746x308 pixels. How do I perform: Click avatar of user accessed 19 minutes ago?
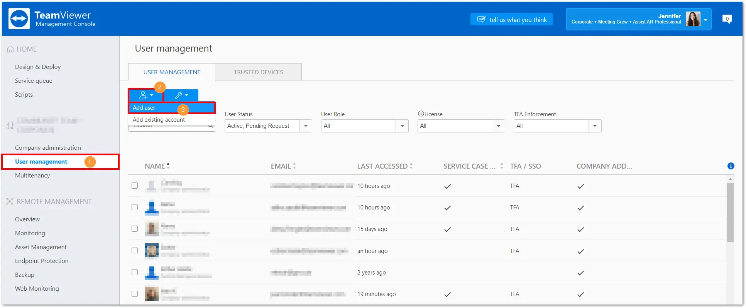click(152, 294)
